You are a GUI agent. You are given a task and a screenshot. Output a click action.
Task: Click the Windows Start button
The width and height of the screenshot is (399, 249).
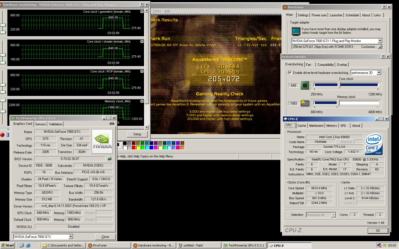[x=7, y=245]
